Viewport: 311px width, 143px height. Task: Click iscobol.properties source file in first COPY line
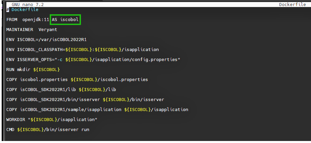(44, 80)
